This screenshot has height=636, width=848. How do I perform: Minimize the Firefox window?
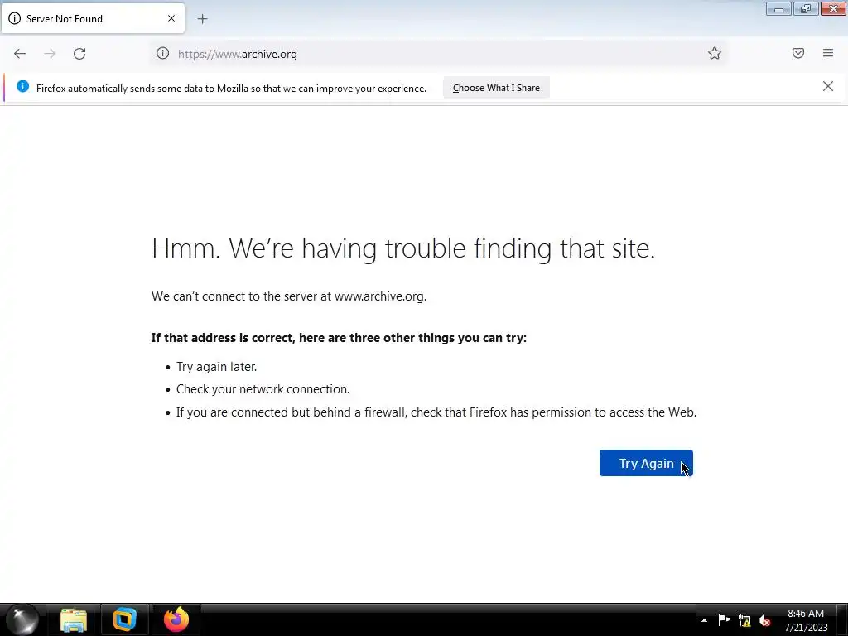tap(778, 9)
